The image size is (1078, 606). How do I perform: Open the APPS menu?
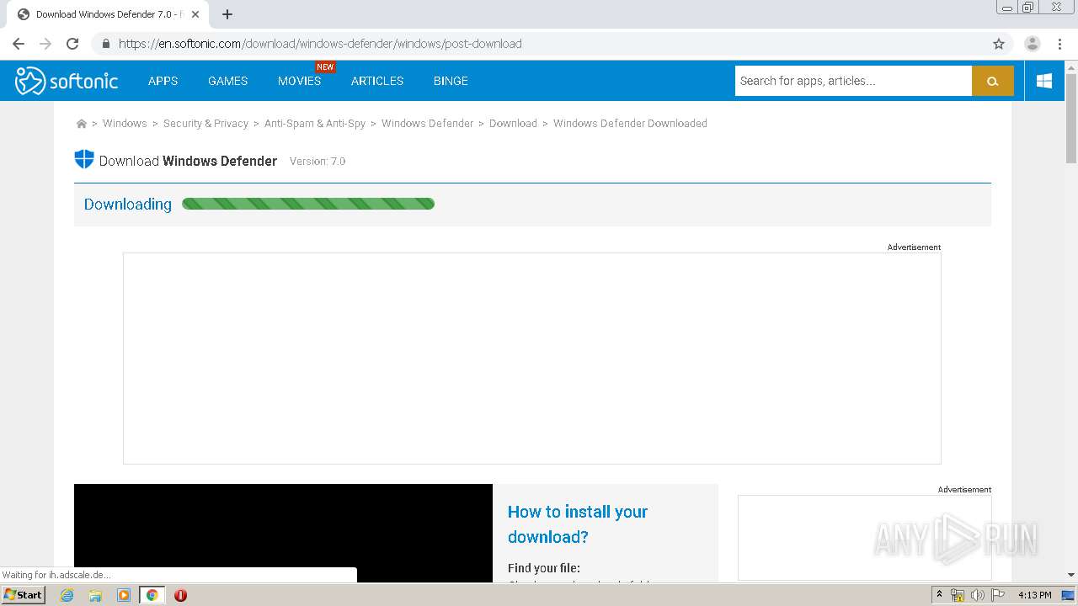(163, 81)
